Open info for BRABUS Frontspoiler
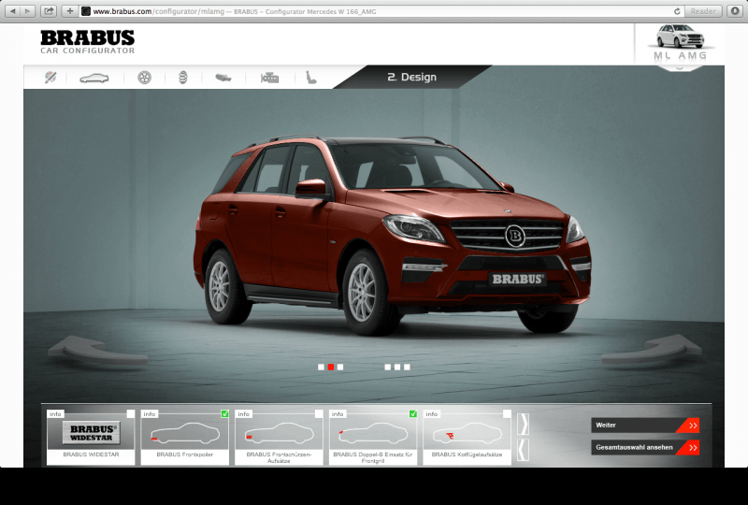 150,414
